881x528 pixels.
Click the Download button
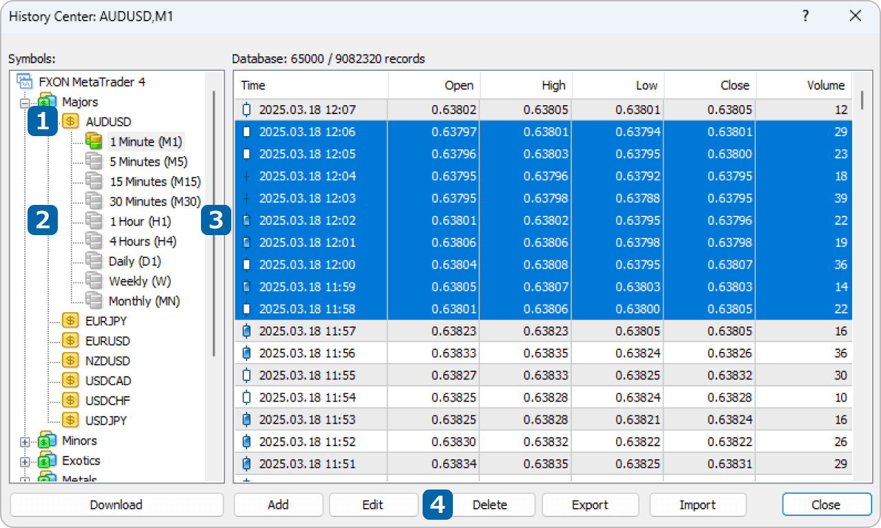tap(116, 505)
